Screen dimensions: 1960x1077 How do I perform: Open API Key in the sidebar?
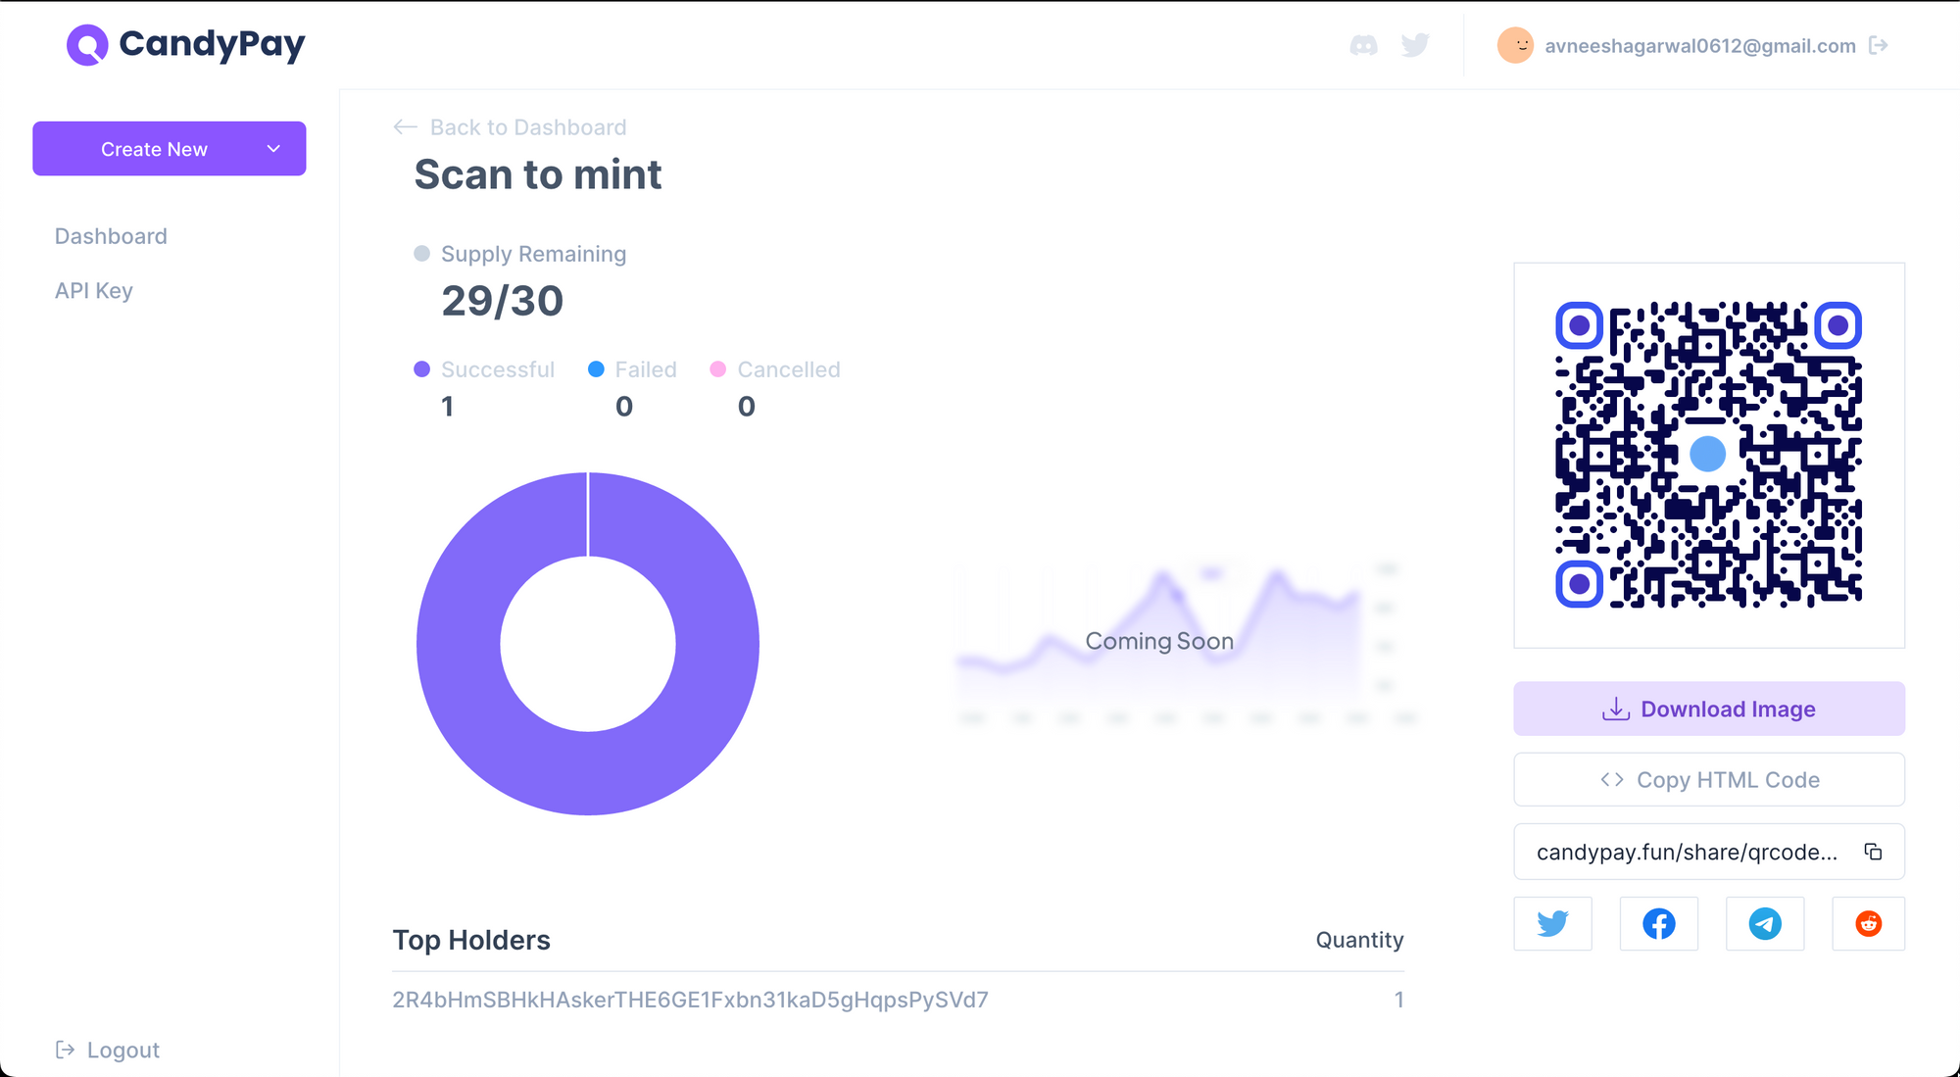coord(93,291)
